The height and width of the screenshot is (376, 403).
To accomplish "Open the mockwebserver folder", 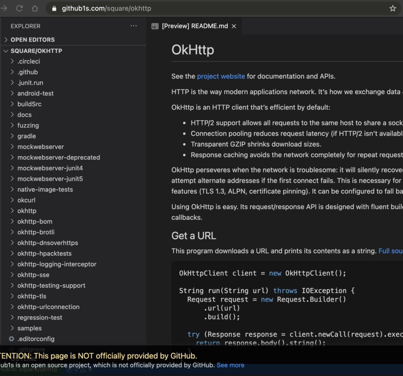I will click(73, 147).
